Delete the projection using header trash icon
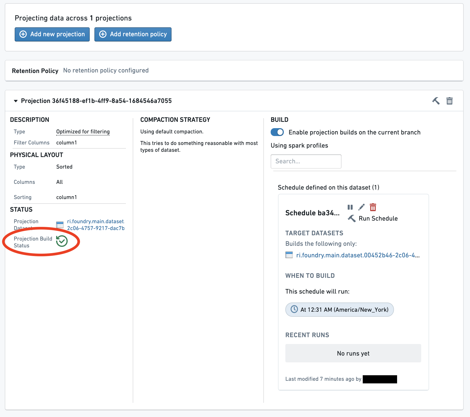The image size is (470, 417). (450, 101)
